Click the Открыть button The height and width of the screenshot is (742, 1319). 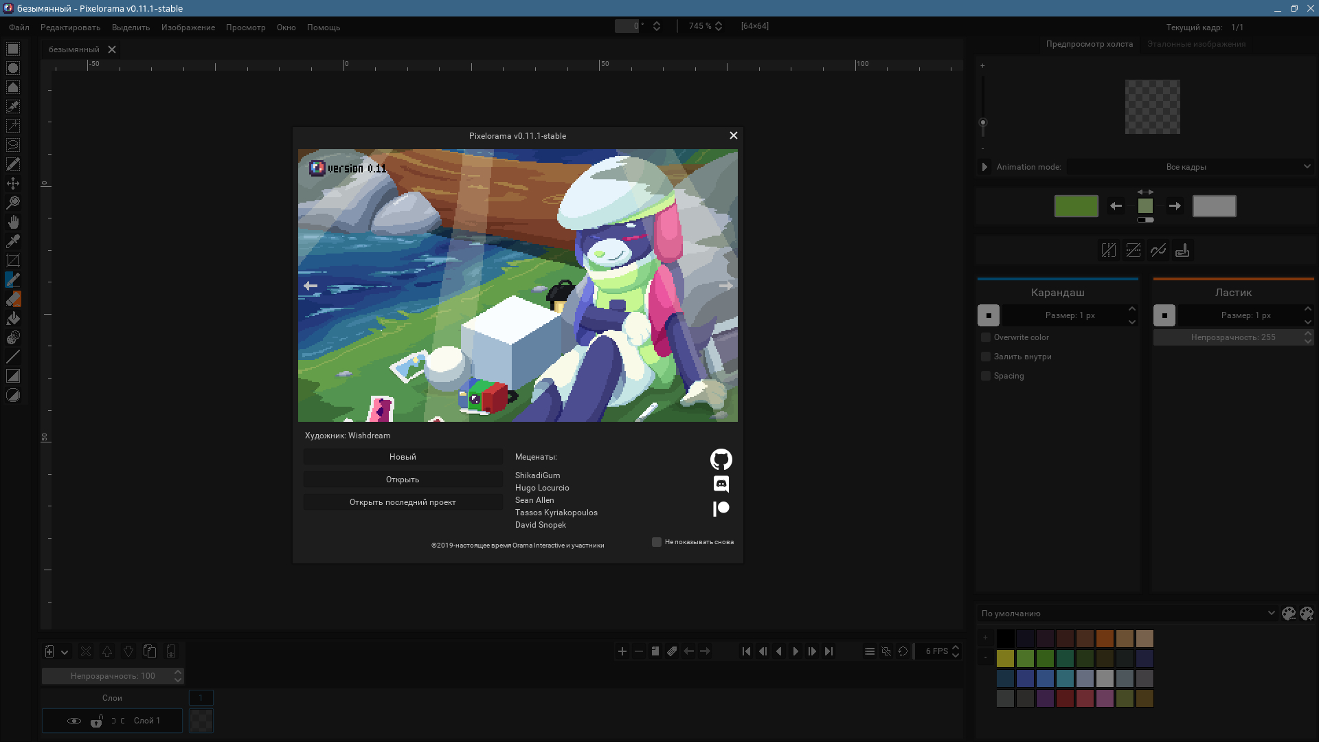point(403,480)
